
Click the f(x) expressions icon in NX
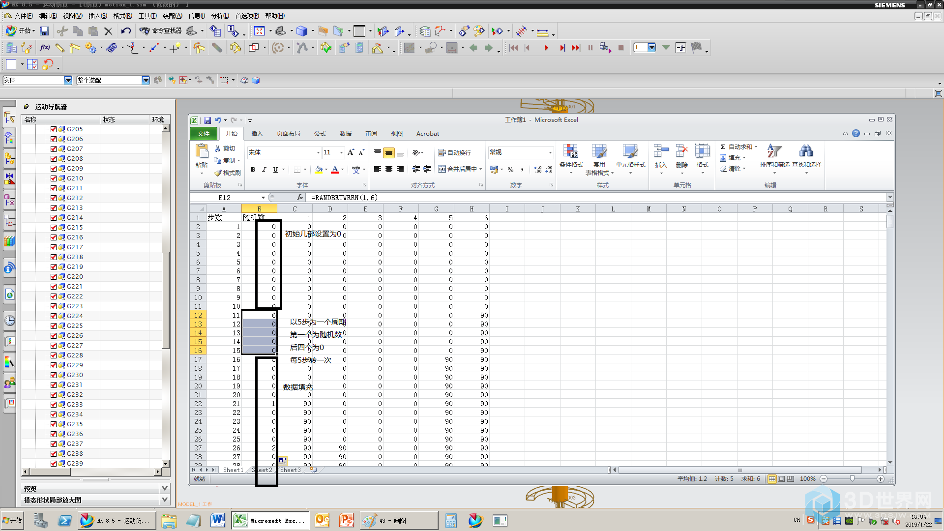pyautogui.click(x=45, y=48)
